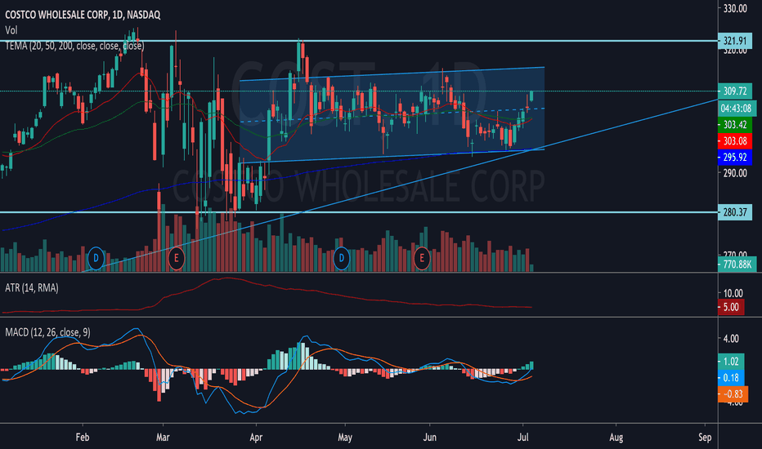Click the red E earnings marker before June

coord(421,258)
